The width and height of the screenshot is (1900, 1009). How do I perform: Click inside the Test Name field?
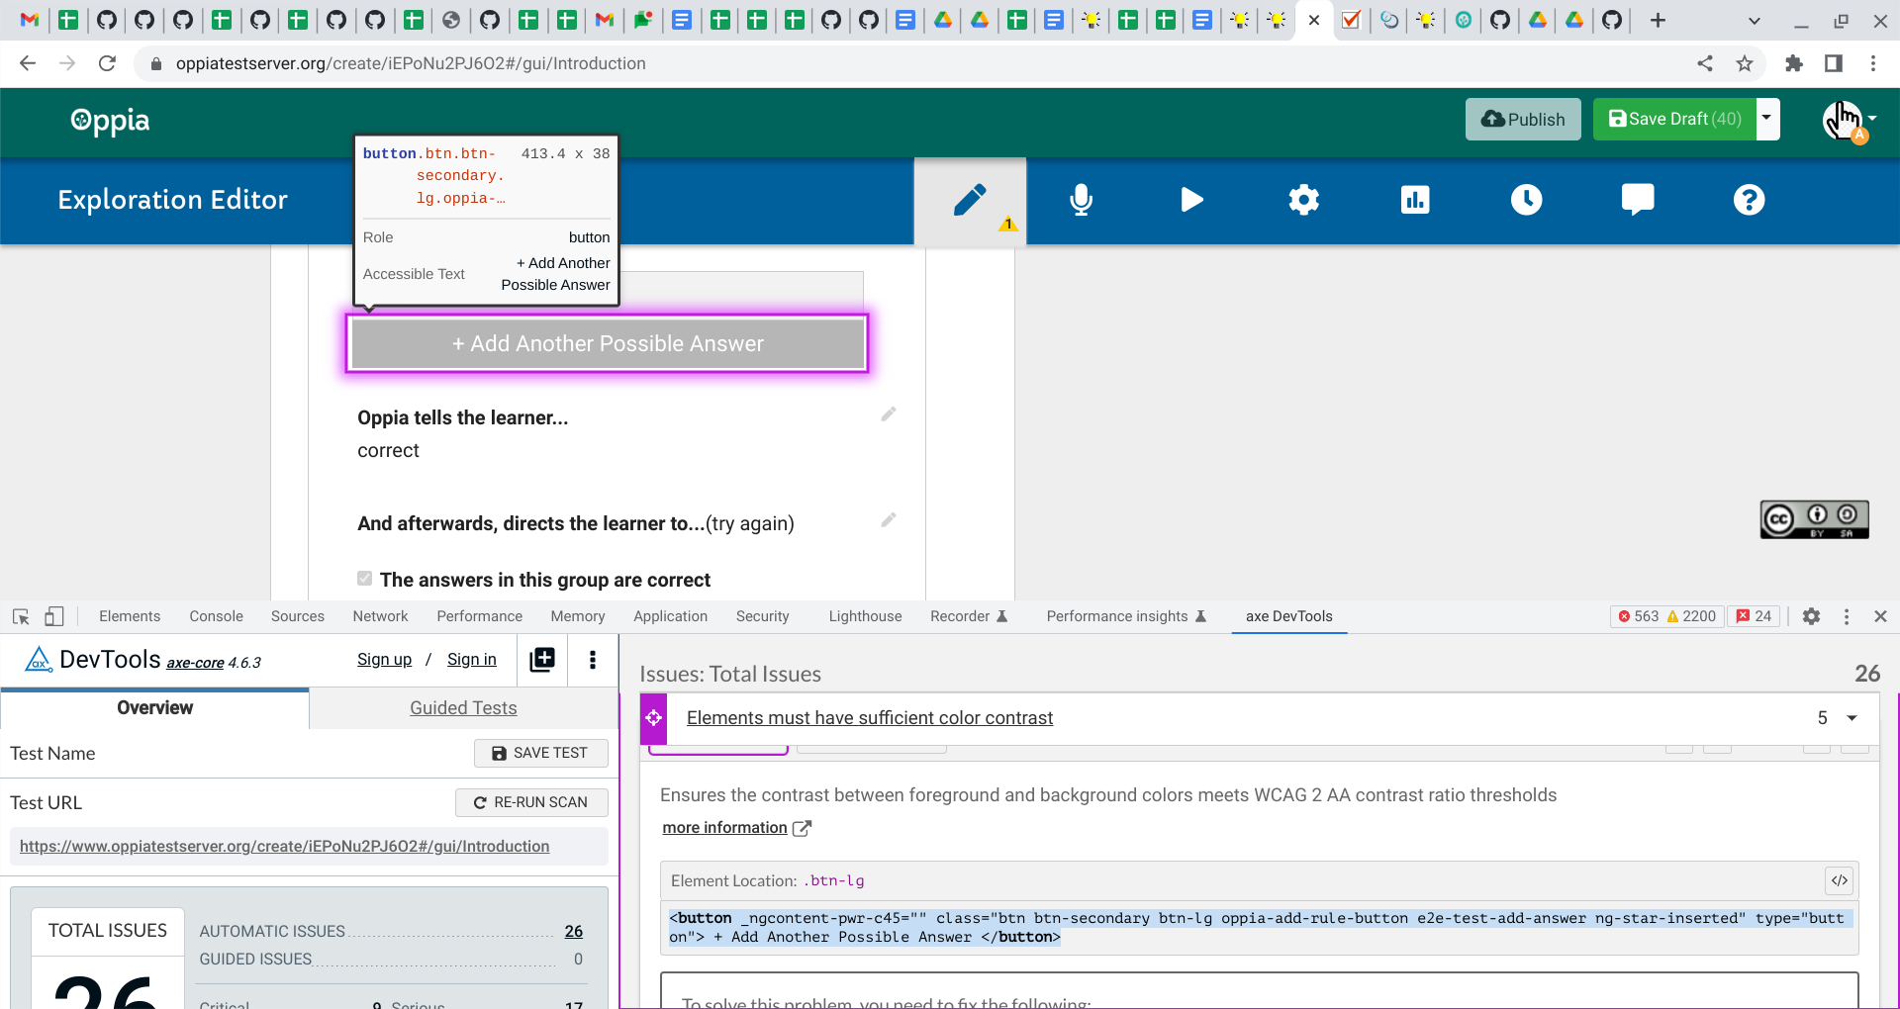198,753
